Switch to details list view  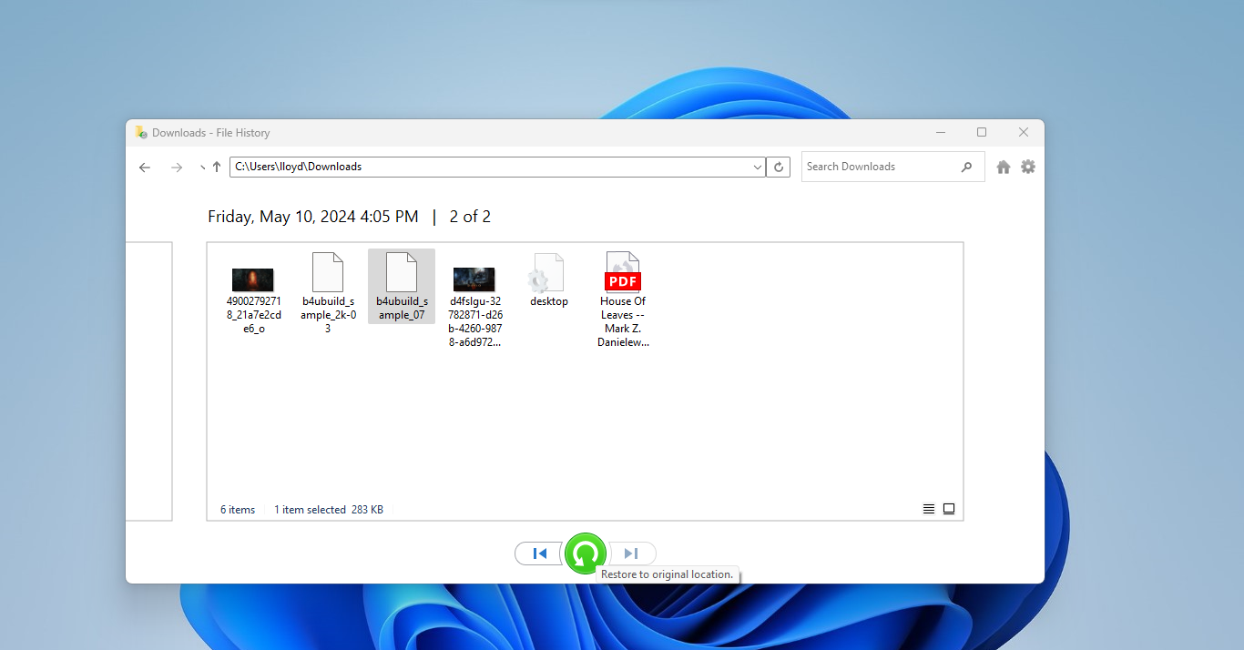(x=929, y=509)
